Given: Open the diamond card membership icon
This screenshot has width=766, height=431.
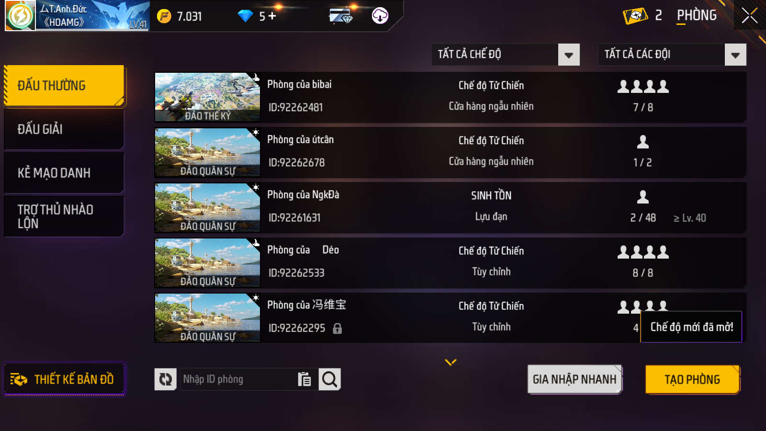Looking at the screenshot, I should click(341, 16).
